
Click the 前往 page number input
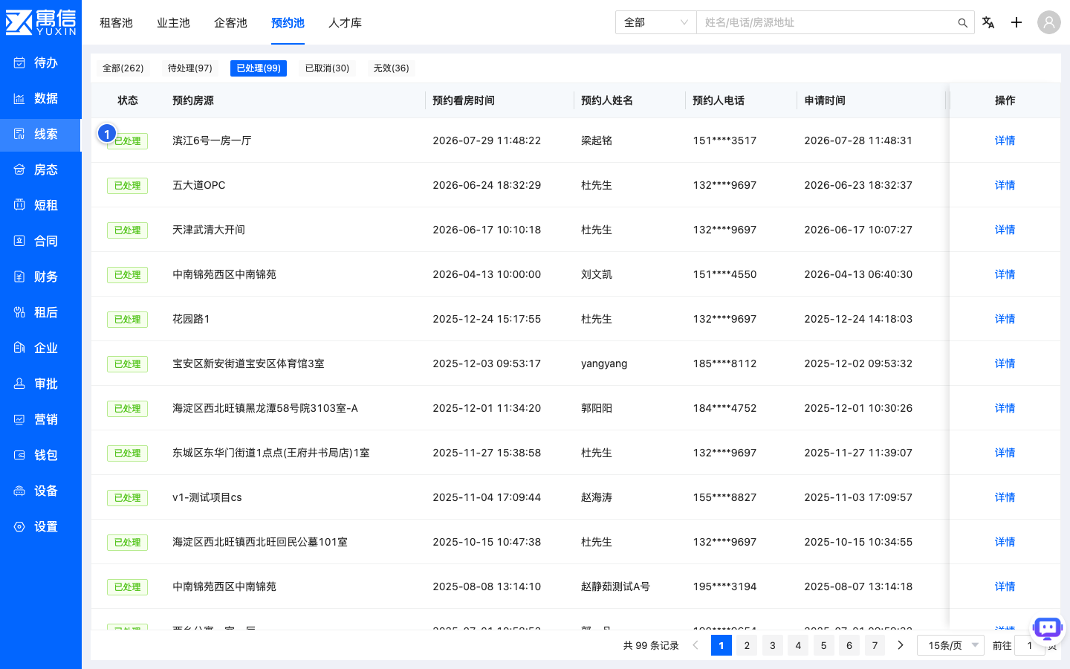[x=1030, y=645]
